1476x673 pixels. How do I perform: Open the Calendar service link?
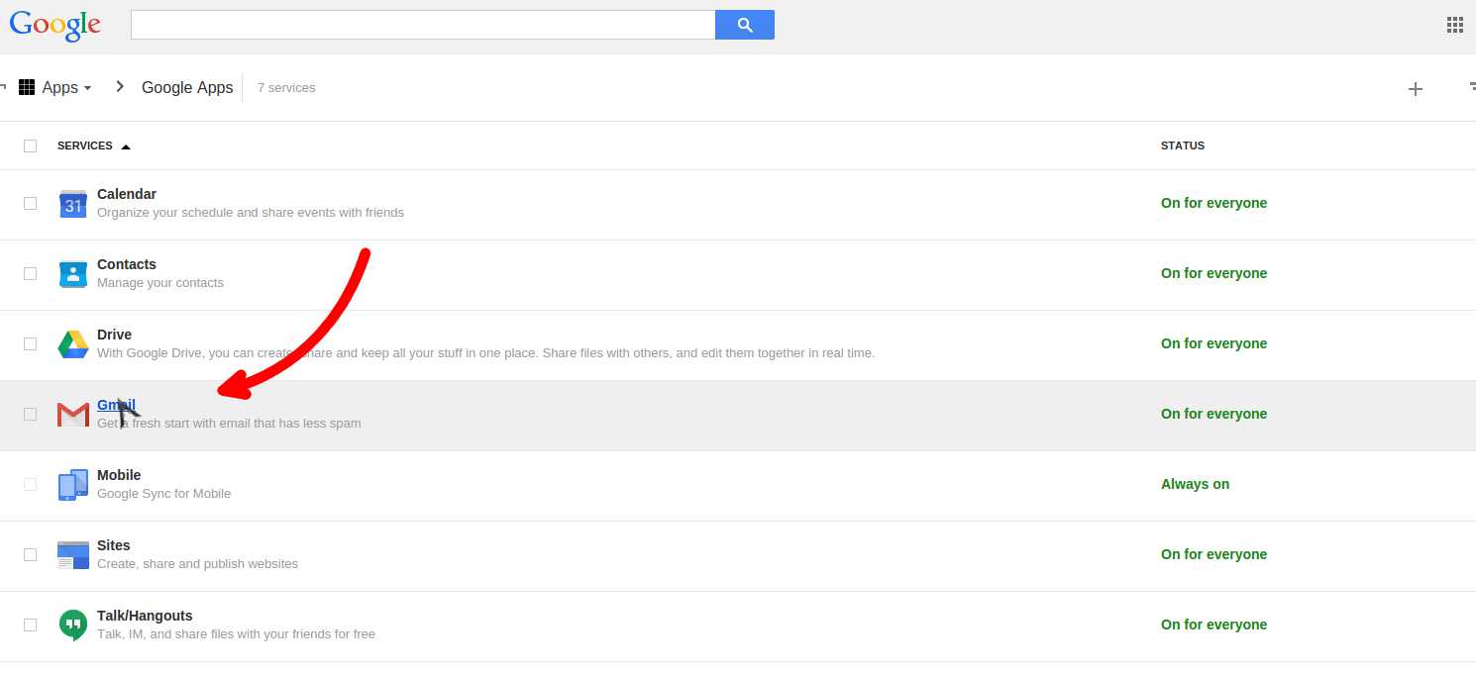click(x=127, y=194)
